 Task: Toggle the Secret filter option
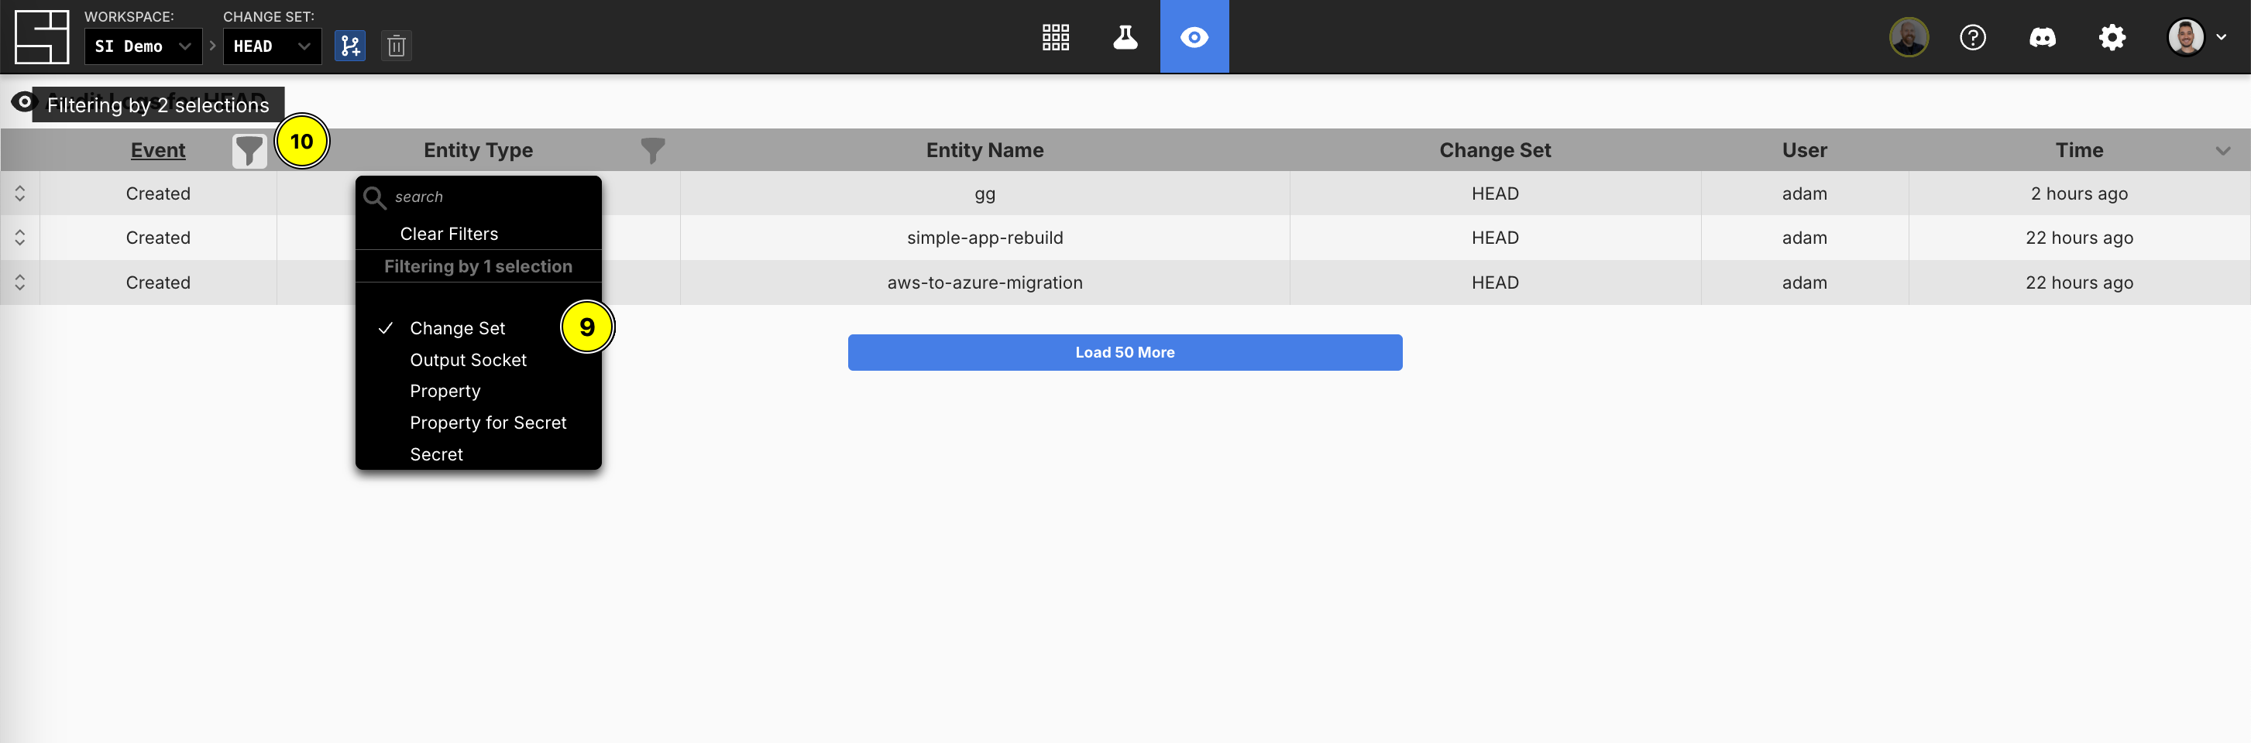tap(436, 453)
